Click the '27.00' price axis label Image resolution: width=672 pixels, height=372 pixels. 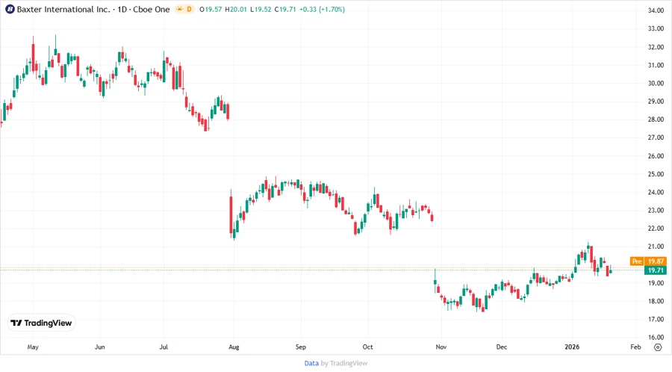tap(656, 137)
